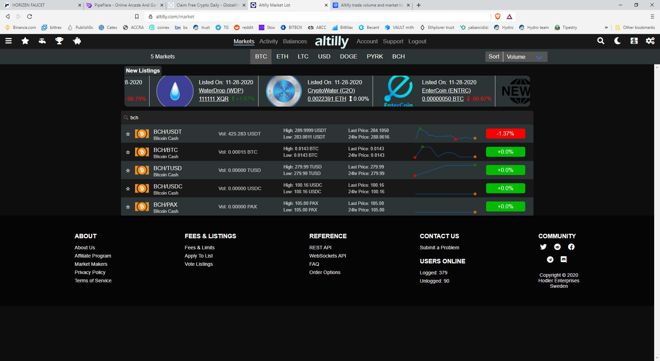The image size is (660, 361).
Task: Select the LTC market tab
Action: (303, 57)
